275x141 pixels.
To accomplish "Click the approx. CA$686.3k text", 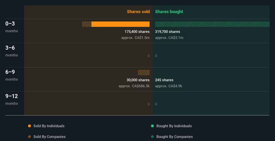I will click(134, 86).
